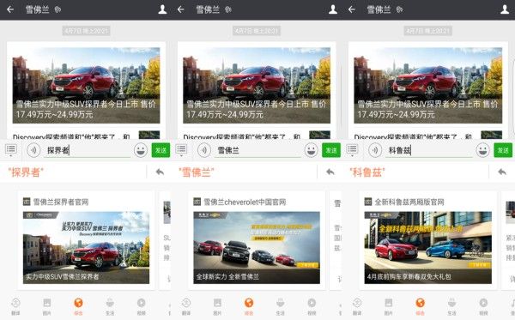515x320 pixels.
Task: Tap the 雪佛兰 title in the 探界者 panel header
Action: [x=38, y=9]
